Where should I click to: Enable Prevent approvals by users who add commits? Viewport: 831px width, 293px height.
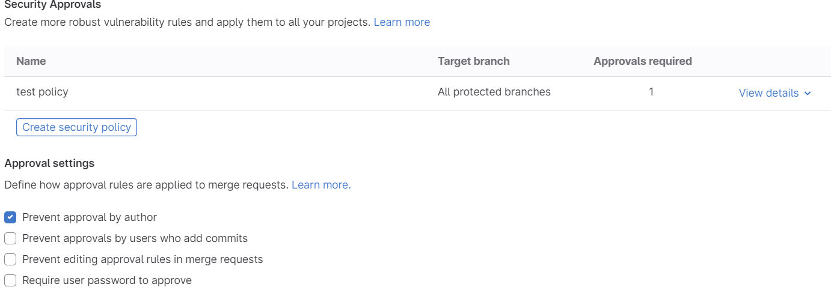coord(10,238)
